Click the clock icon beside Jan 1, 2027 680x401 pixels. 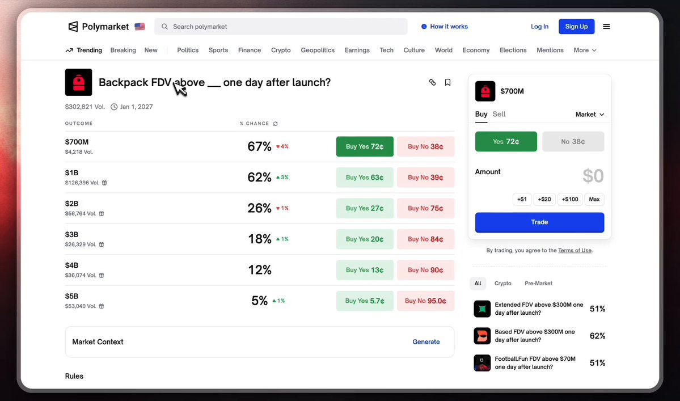(114, 107)
